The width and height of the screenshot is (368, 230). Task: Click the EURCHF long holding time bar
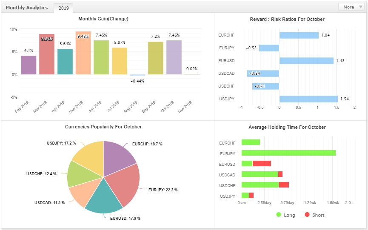(251, 142)
